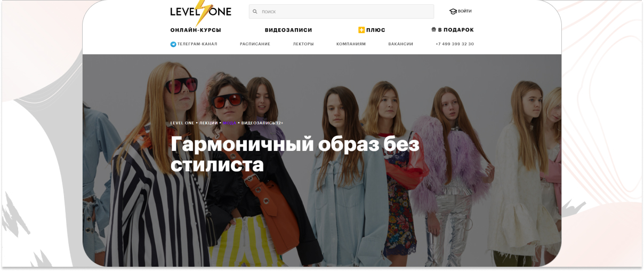644x271 pixels.
Task: Open the Телеграм-канал link
Action: point(197,44)
